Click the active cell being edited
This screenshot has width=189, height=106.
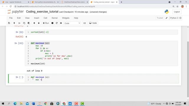pyautogui.click(x=101, y=79)
